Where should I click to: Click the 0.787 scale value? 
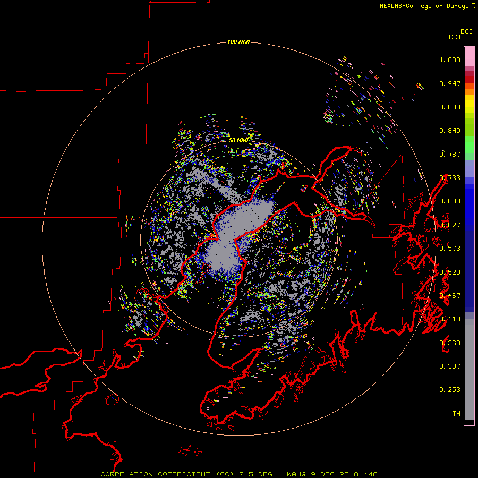pos(450,154)
